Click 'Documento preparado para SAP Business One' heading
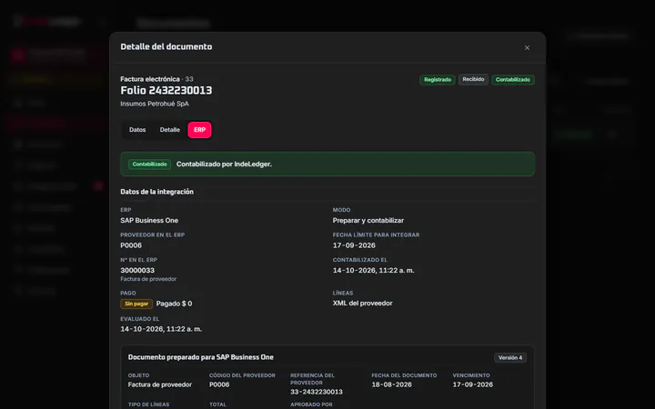This screenshot has width=655, height=409. 200,357
